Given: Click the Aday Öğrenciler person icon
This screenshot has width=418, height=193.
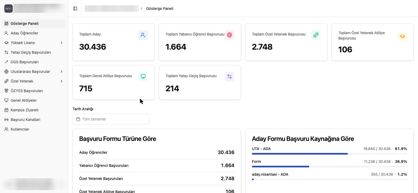Looking at the screenshot, I should (x=6, y=33).
